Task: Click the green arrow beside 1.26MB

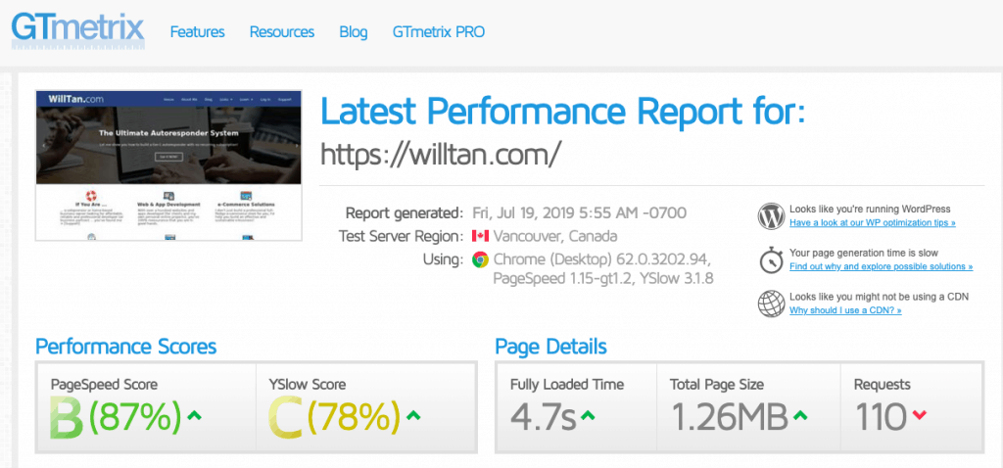Action: (x=799, y=415)
